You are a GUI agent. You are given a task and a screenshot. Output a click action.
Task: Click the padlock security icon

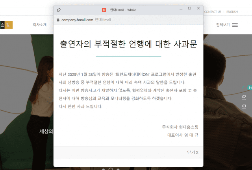click(x=58, y=20)
